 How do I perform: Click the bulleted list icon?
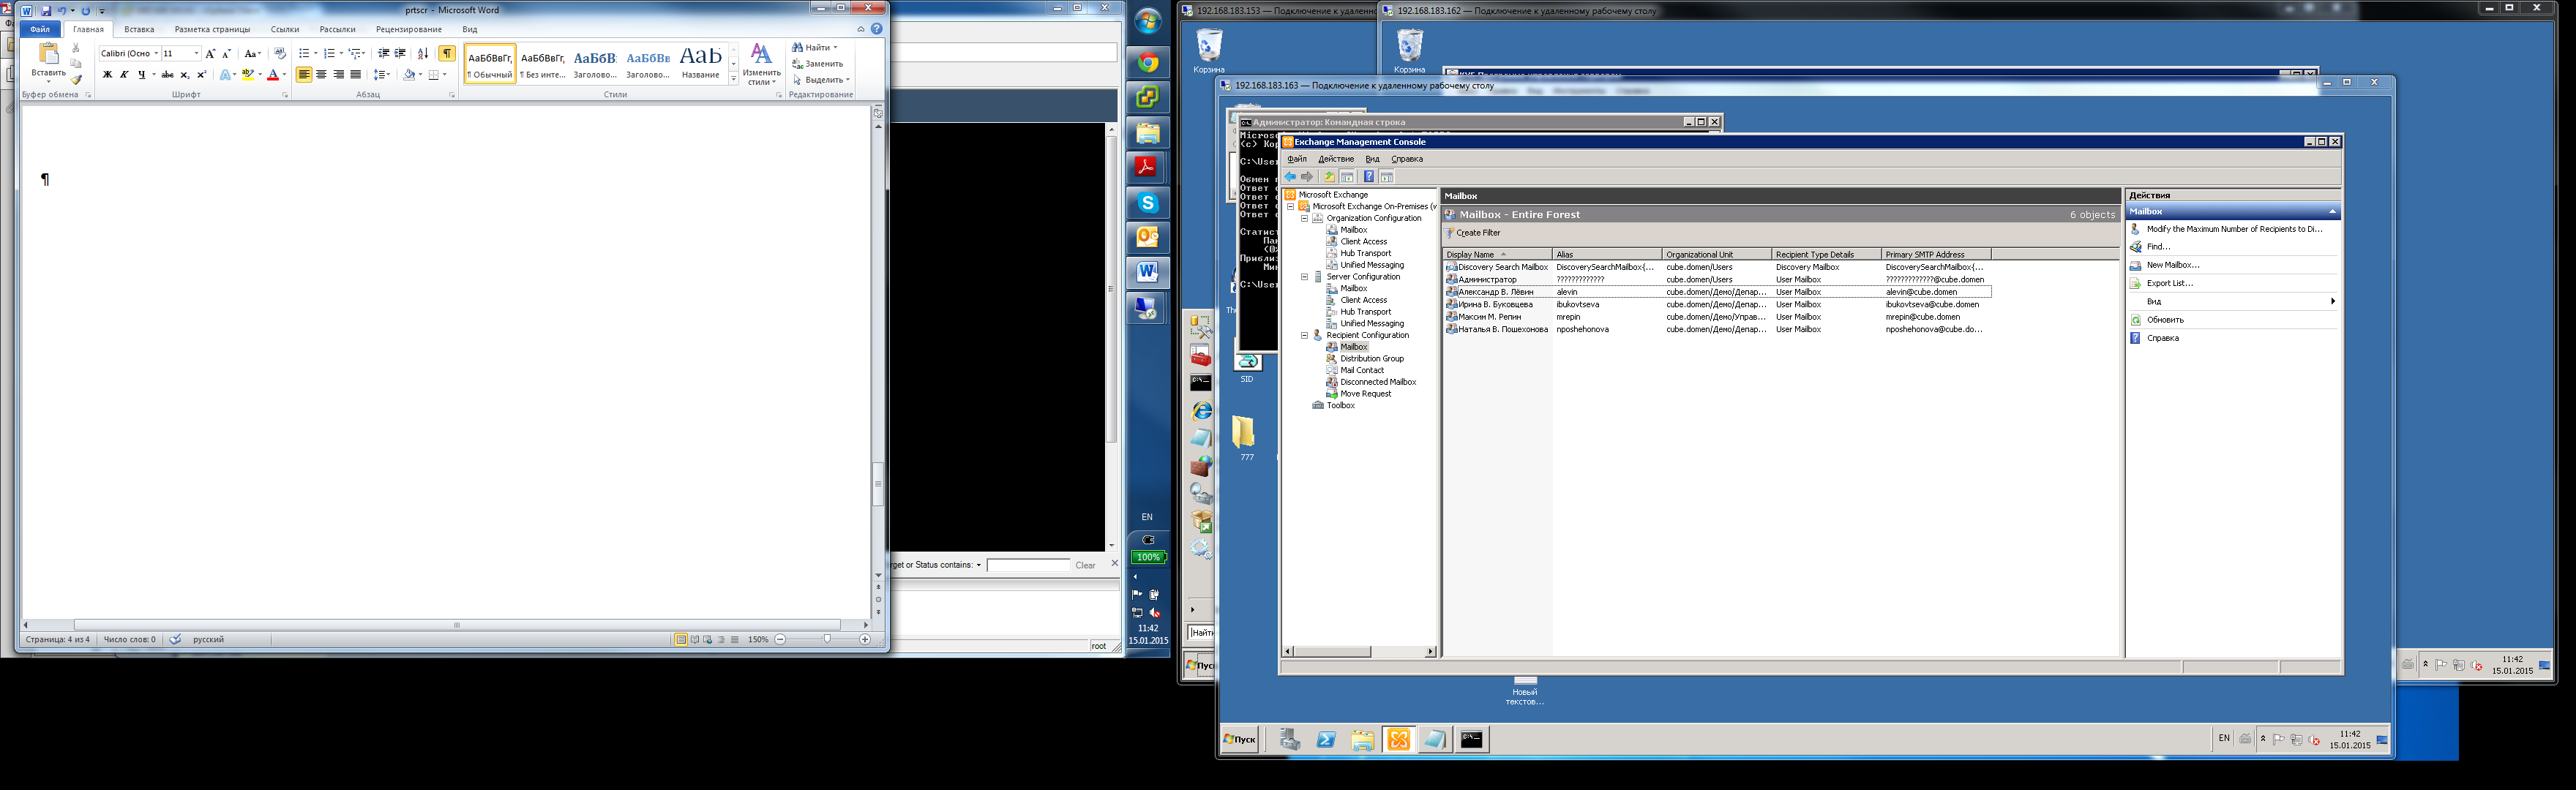click(304, 53)
